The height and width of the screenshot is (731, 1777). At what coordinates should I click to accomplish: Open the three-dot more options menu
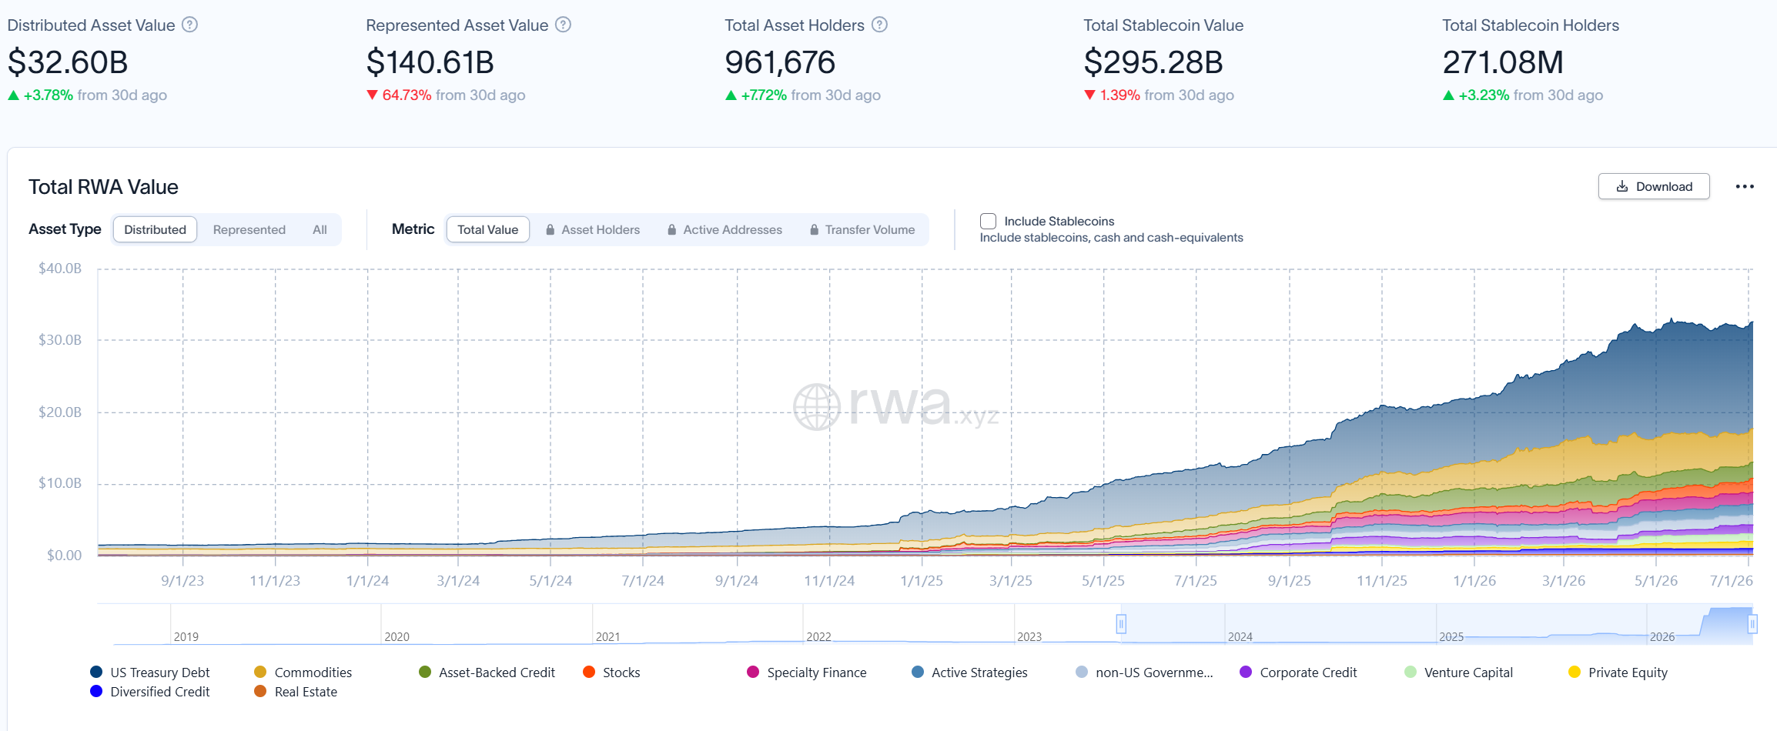pos(1745,186)
